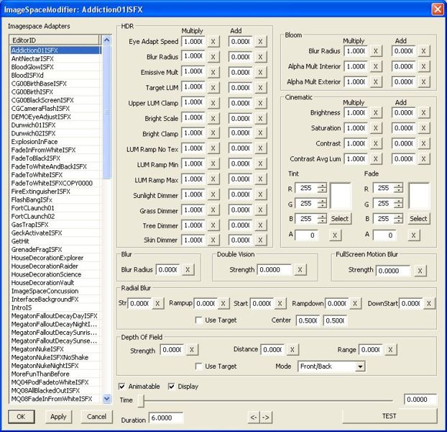The width and height of the screenshot is (447, 432).
Task: Click X next to Tree Dimmer Add
Action: [260, 225]
